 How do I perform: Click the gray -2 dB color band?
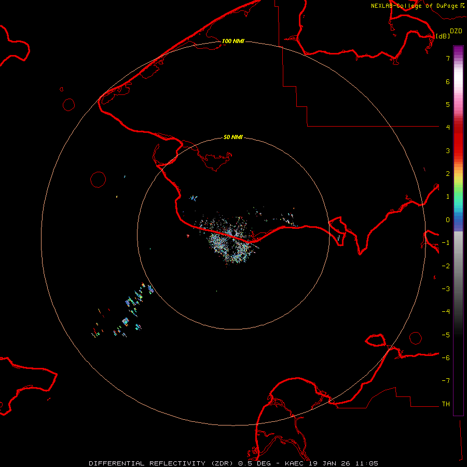click(x=458, y=266)
